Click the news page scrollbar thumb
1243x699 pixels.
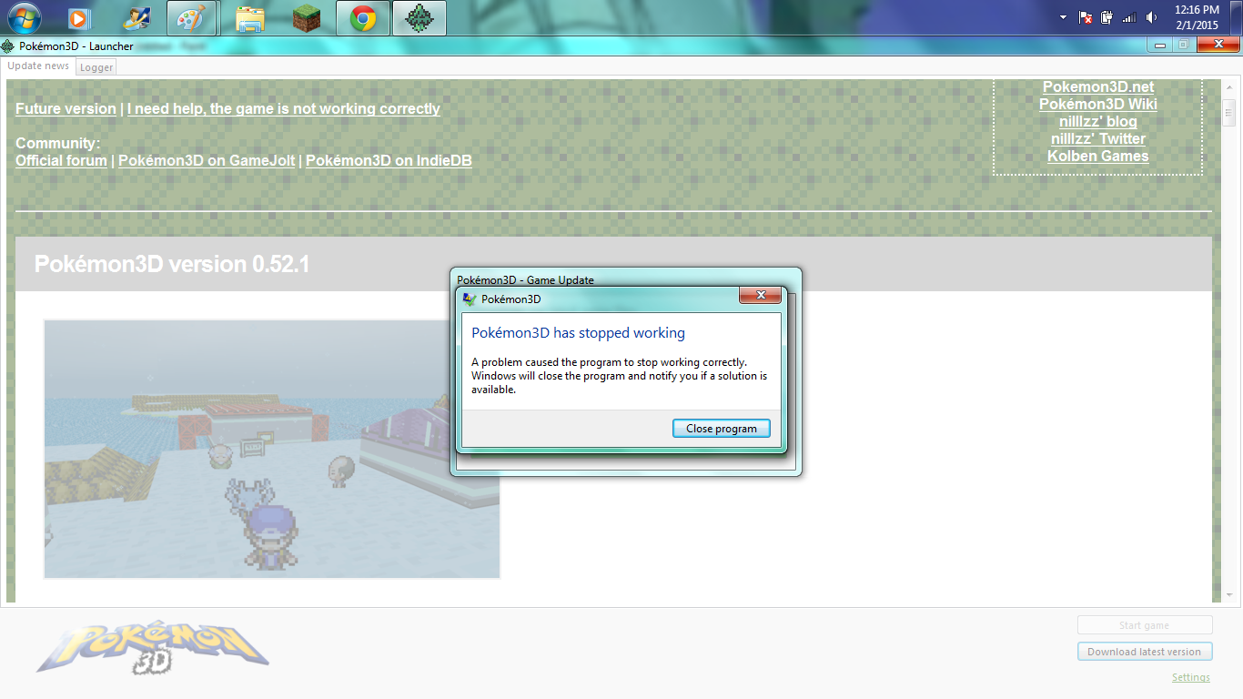coord(1228,113)
